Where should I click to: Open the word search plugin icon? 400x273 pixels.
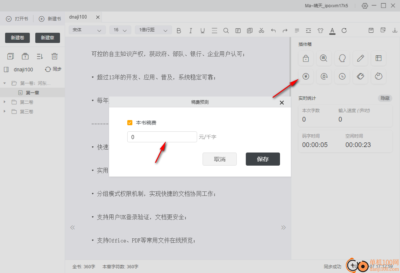(x=324, y=58)
